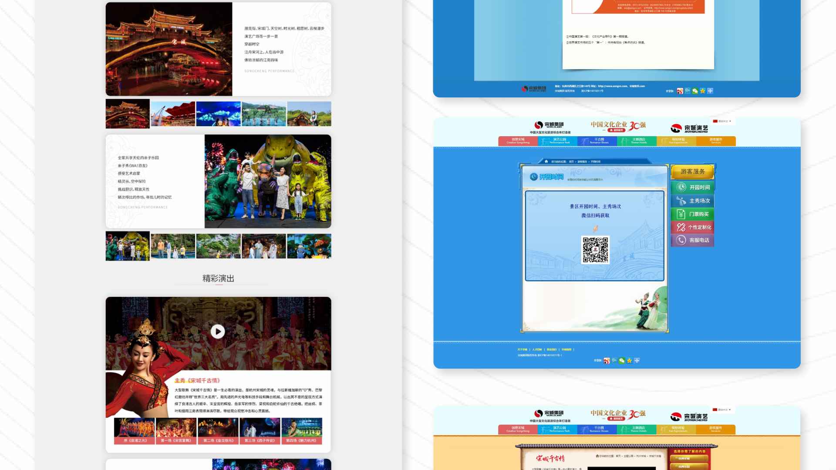Click WeChat share icon in middle footer
The image size is (836, 470).
622,360
